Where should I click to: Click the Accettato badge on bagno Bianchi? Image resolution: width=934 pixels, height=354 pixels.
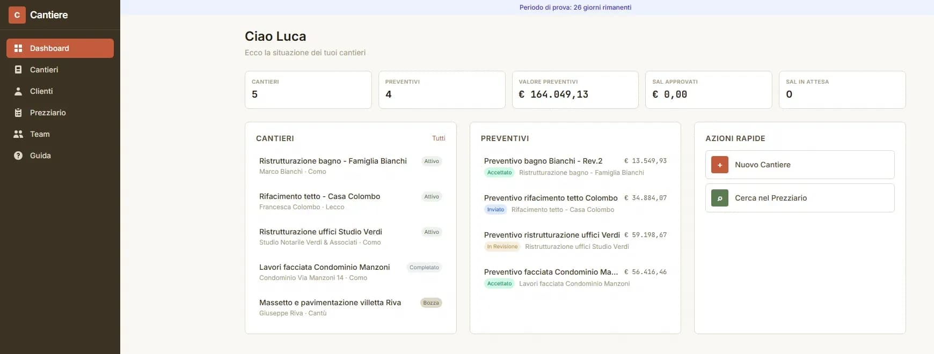499,173
